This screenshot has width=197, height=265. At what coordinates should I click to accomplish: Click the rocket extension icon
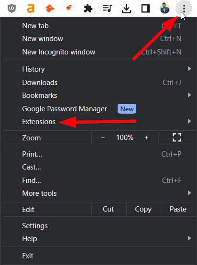(x=69, y=8)
